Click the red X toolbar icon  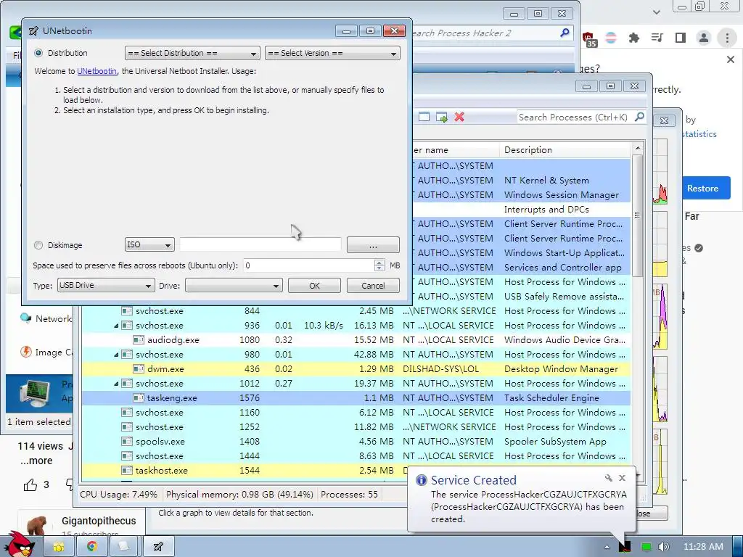point(459,117)
